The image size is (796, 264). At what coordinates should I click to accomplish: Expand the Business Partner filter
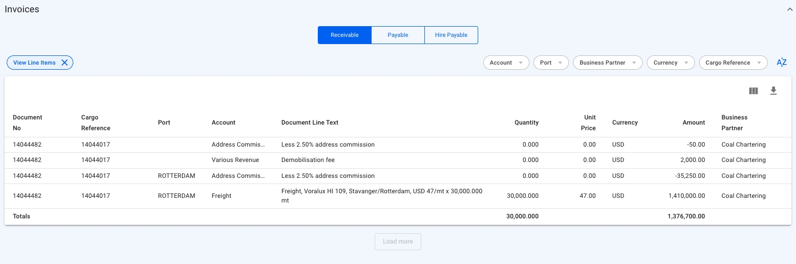[607, 63]
